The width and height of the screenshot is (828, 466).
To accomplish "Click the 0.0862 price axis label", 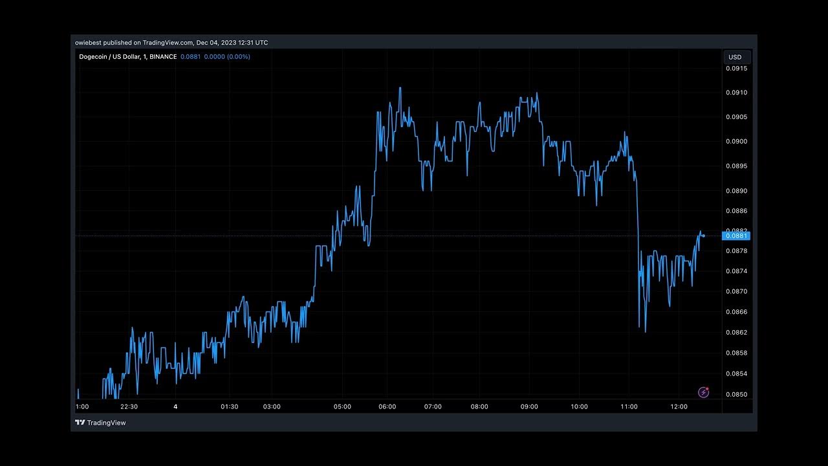I will (736, 333).
